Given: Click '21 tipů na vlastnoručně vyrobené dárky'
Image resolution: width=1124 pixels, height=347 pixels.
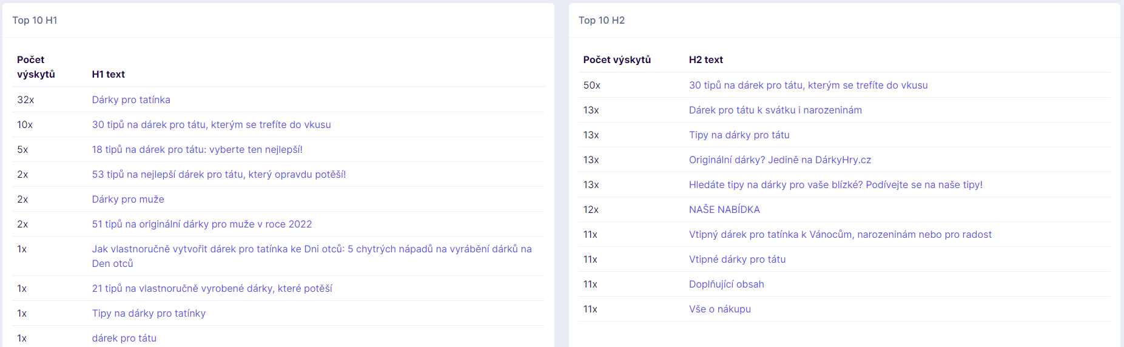Looking at the screenshot, I should tap(212, 288).
